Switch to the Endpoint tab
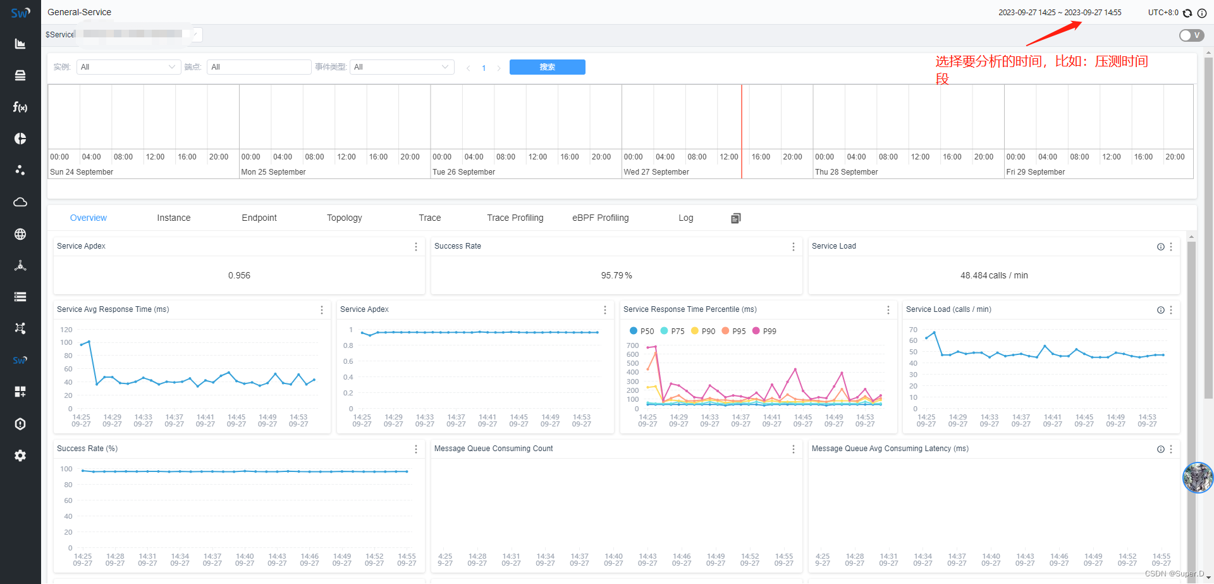The image size is (1214, 584). [x=259, y=218]
